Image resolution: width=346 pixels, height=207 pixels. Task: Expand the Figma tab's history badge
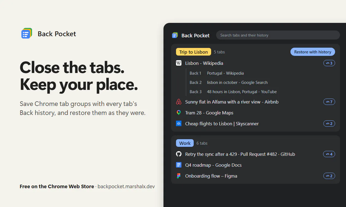(329, 176)
